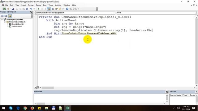Click the 'Dim rng As Range' line
The image size is (198, 111).
(x=69, y=23)
